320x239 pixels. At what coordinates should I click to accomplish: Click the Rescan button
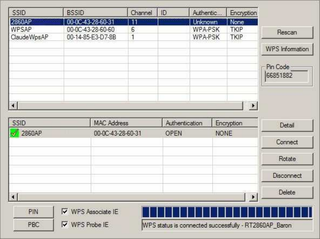pyautogui.click(x=287, y=32)
